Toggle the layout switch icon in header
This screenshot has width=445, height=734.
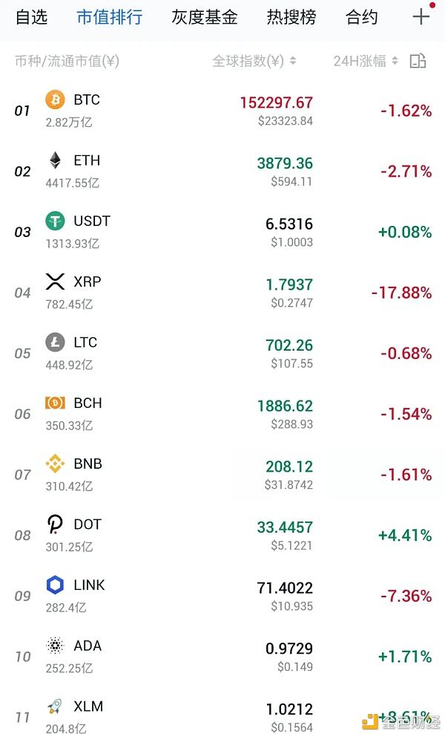coord(418,61)
